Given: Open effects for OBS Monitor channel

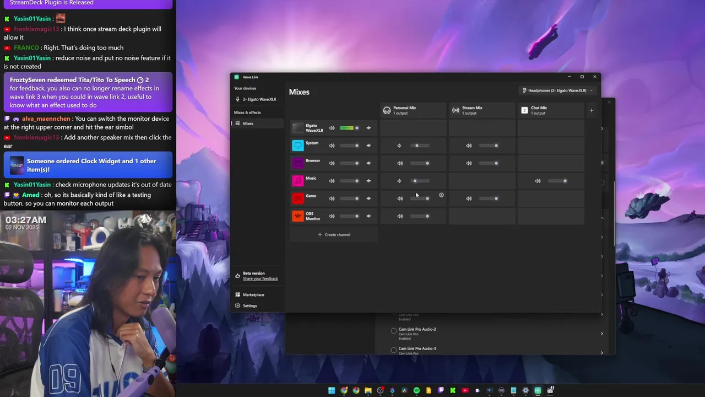Looking at the screenshot, I should (x=368, y=216).
